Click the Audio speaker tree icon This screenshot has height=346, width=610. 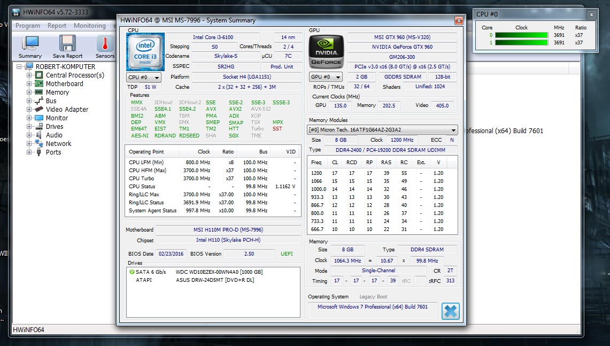[x=39, y=135]
